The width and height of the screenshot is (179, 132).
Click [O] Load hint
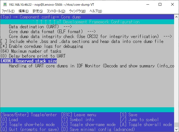9,120
